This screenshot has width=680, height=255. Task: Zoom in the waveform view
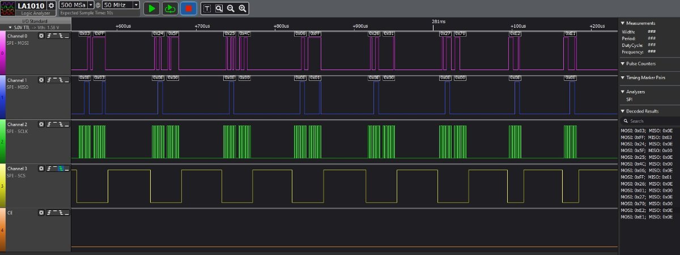(x=243, y=8)
